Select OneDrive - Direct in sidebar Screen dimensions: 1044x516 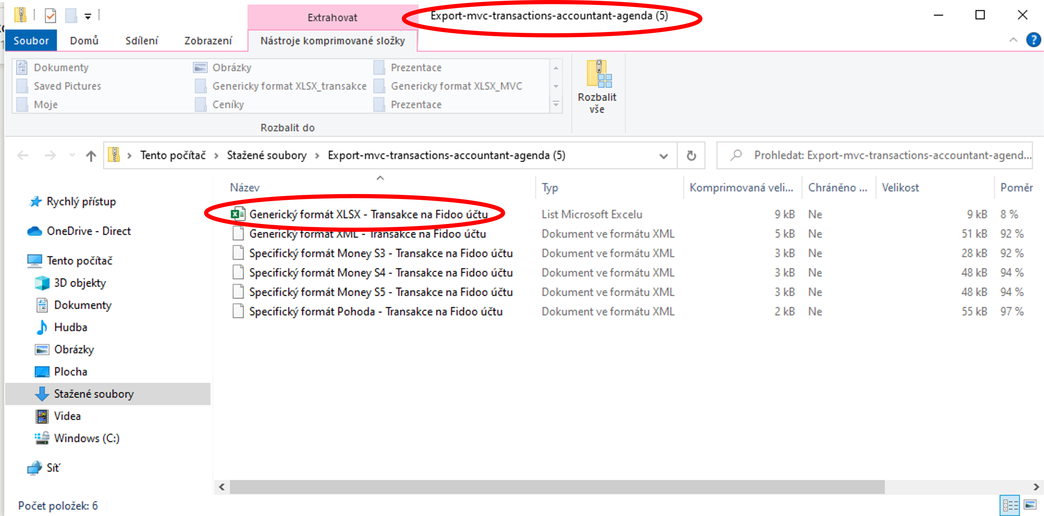coord(79,231)
